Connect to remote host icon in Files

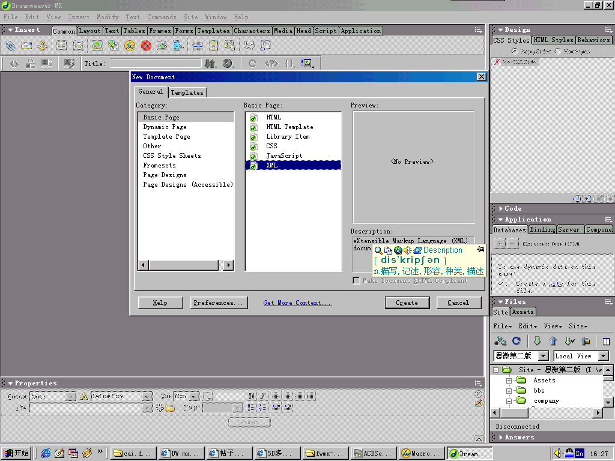(x=500, y=341)
